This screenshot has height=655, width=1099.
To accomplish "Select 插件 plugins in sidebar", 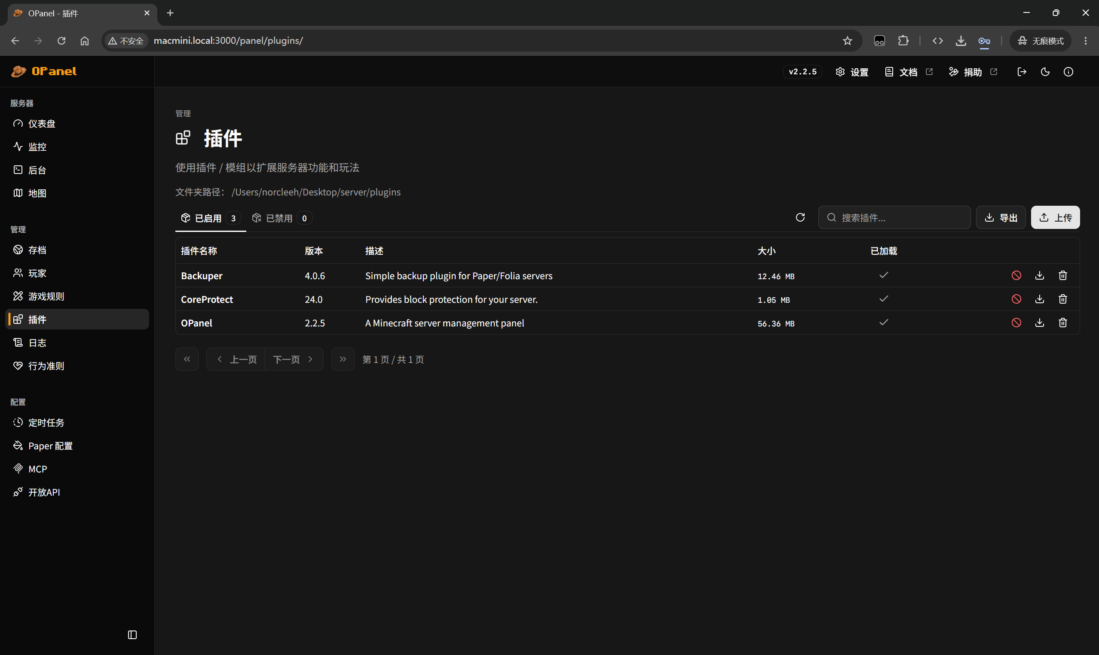I will coord(77,319).
